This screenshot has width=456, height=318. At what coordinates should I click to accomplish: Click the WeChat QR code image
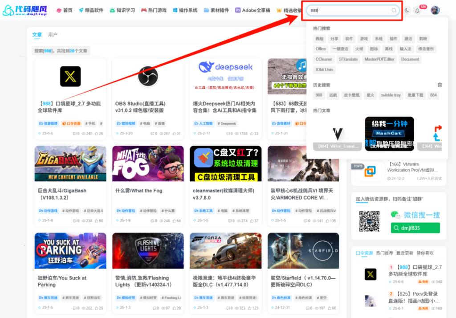click(369, 221)
